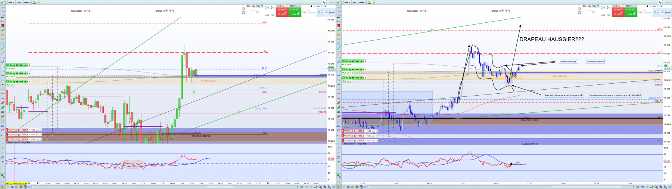Viewport: 672px width, 189px height.
Task: Open the 2m timeframe dropdown
Action: click(x=355, y=2)
